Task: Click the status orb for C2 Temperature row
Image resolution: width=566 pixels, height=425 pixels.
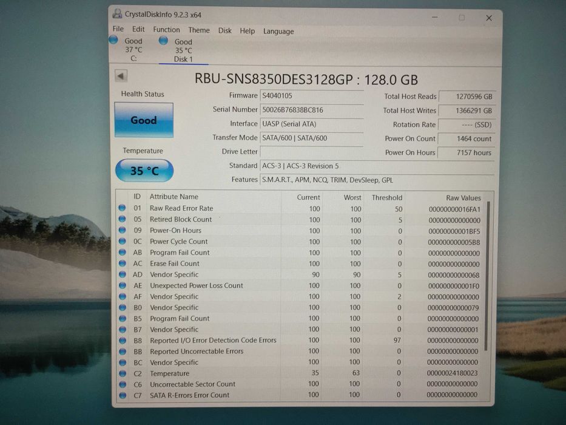Action: (x=123, y=373)
